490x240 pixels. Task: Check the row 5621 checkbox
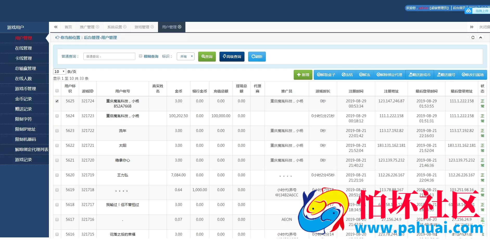tap(57, 160)
